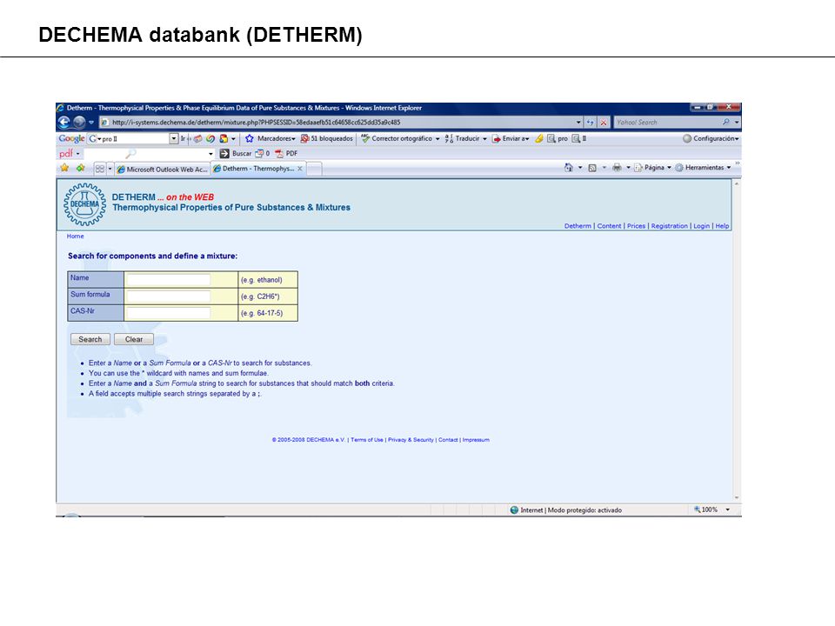
Task: Click the Yahoo search magnifier icon
Action: pyautogui.click(x=725, y=123)
